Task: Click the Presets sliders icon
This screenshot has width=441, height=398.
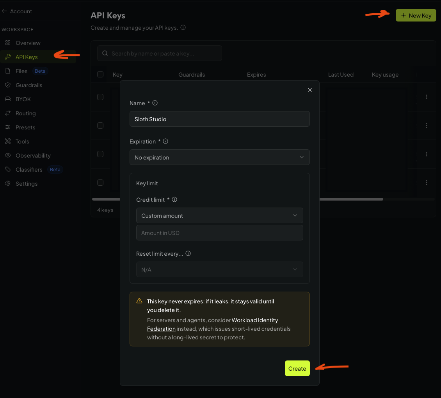Action: tap(8, 127)
